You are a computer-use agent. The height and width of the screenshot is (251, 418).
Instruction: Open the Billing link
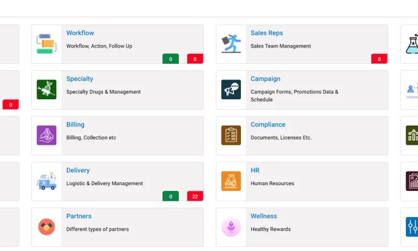(x=75, y=124)
